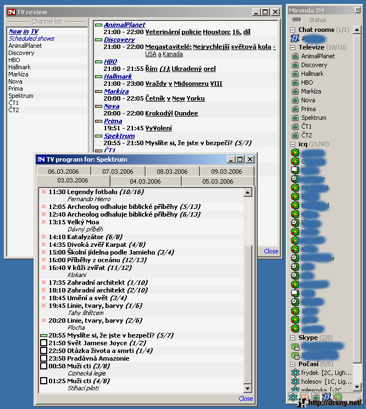Click the program list scroll-down arrow
The width and height of the screenshot is (366, 409).
click(x=247, y=388)
